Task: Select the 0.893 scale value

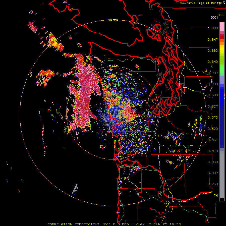Action: [213, 50]
